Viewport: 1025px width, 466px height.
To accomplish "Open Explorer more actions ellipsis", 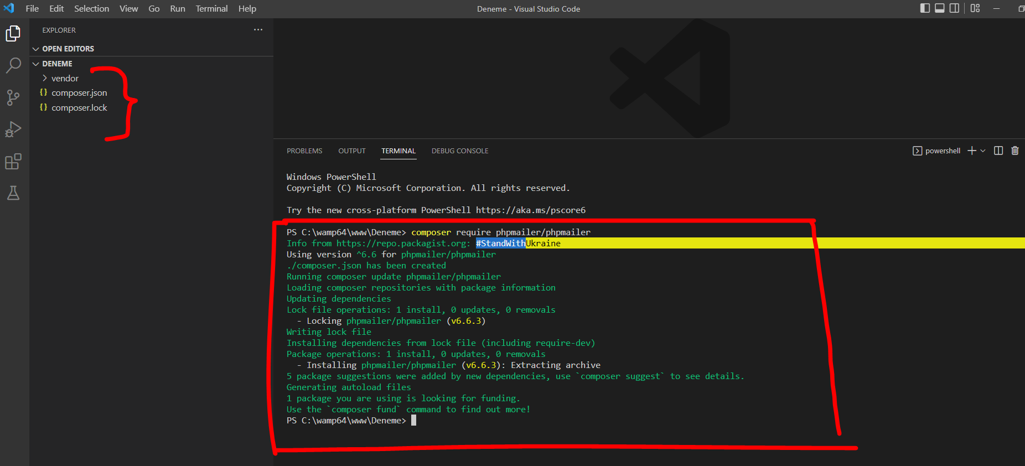I will (x=258, y=30).
